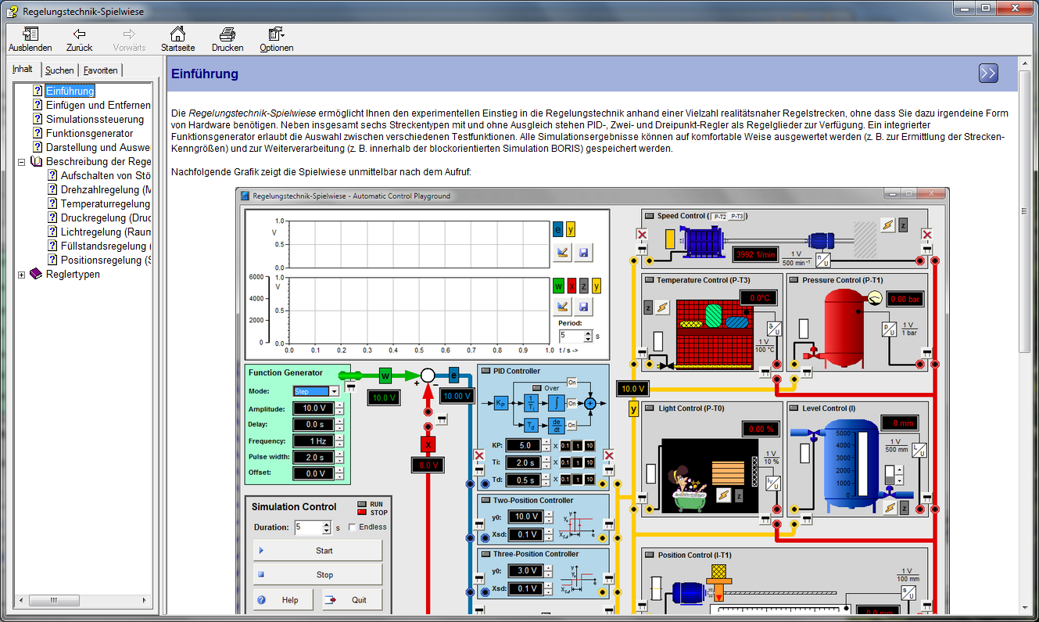The height and width of the screenshot is (622, 1039).
Task: Click the KP value 5.0 field
Action: coord(524,445)
